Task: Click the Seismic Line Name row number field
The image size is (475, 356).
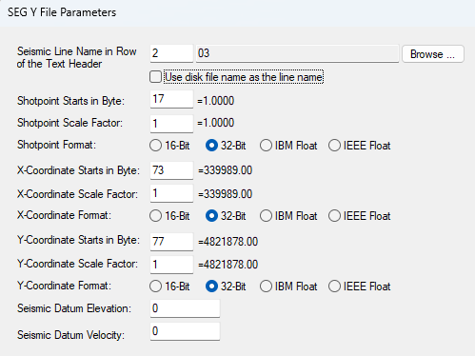Action: tap(171, 53)
